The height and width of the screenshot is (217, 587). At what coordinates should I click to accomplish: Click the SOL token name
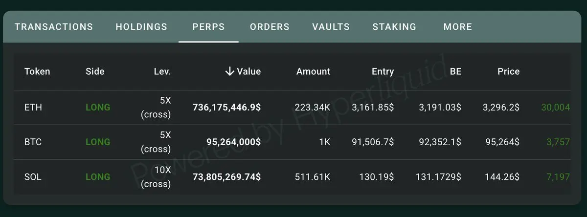click(x=33, y=177)
